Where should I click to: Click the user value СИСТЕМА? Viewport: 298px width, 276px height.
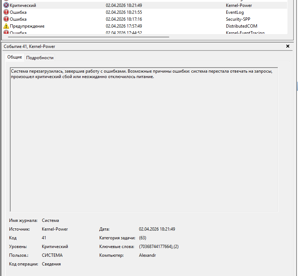pyautogui.click(x=52, y=255)
